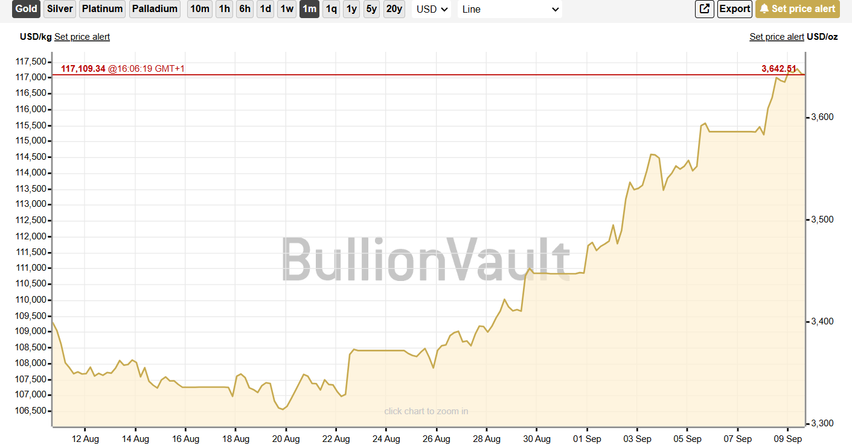Open chart in new window icon
This screenshot has height=448, width=852.
(705, 9)
